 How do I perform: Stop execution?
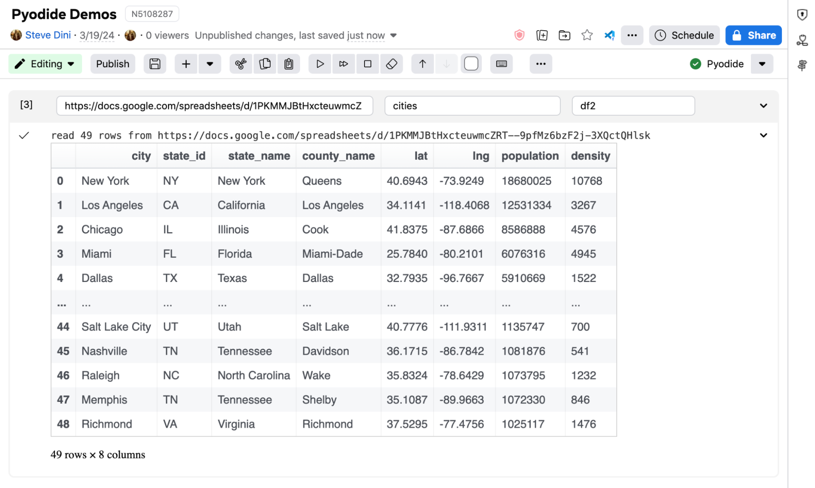tap(368, 64)
